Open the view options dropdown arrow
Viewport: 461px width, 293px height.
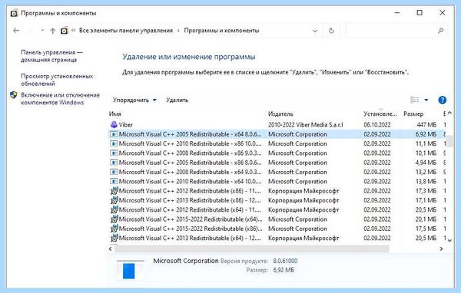426,100
